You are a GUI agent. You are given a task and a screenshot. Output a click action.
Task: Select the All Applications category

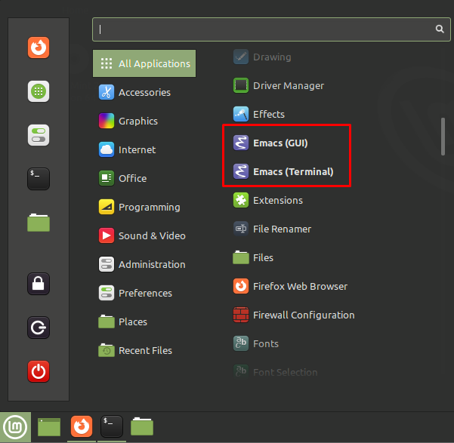[x=144, y=63]
